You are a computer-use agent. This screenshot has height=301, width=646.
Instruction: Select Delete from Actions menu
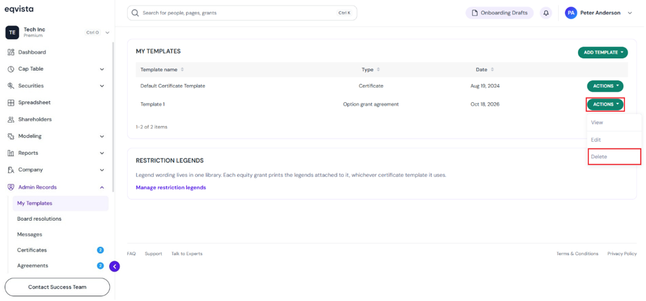point(614,156)
